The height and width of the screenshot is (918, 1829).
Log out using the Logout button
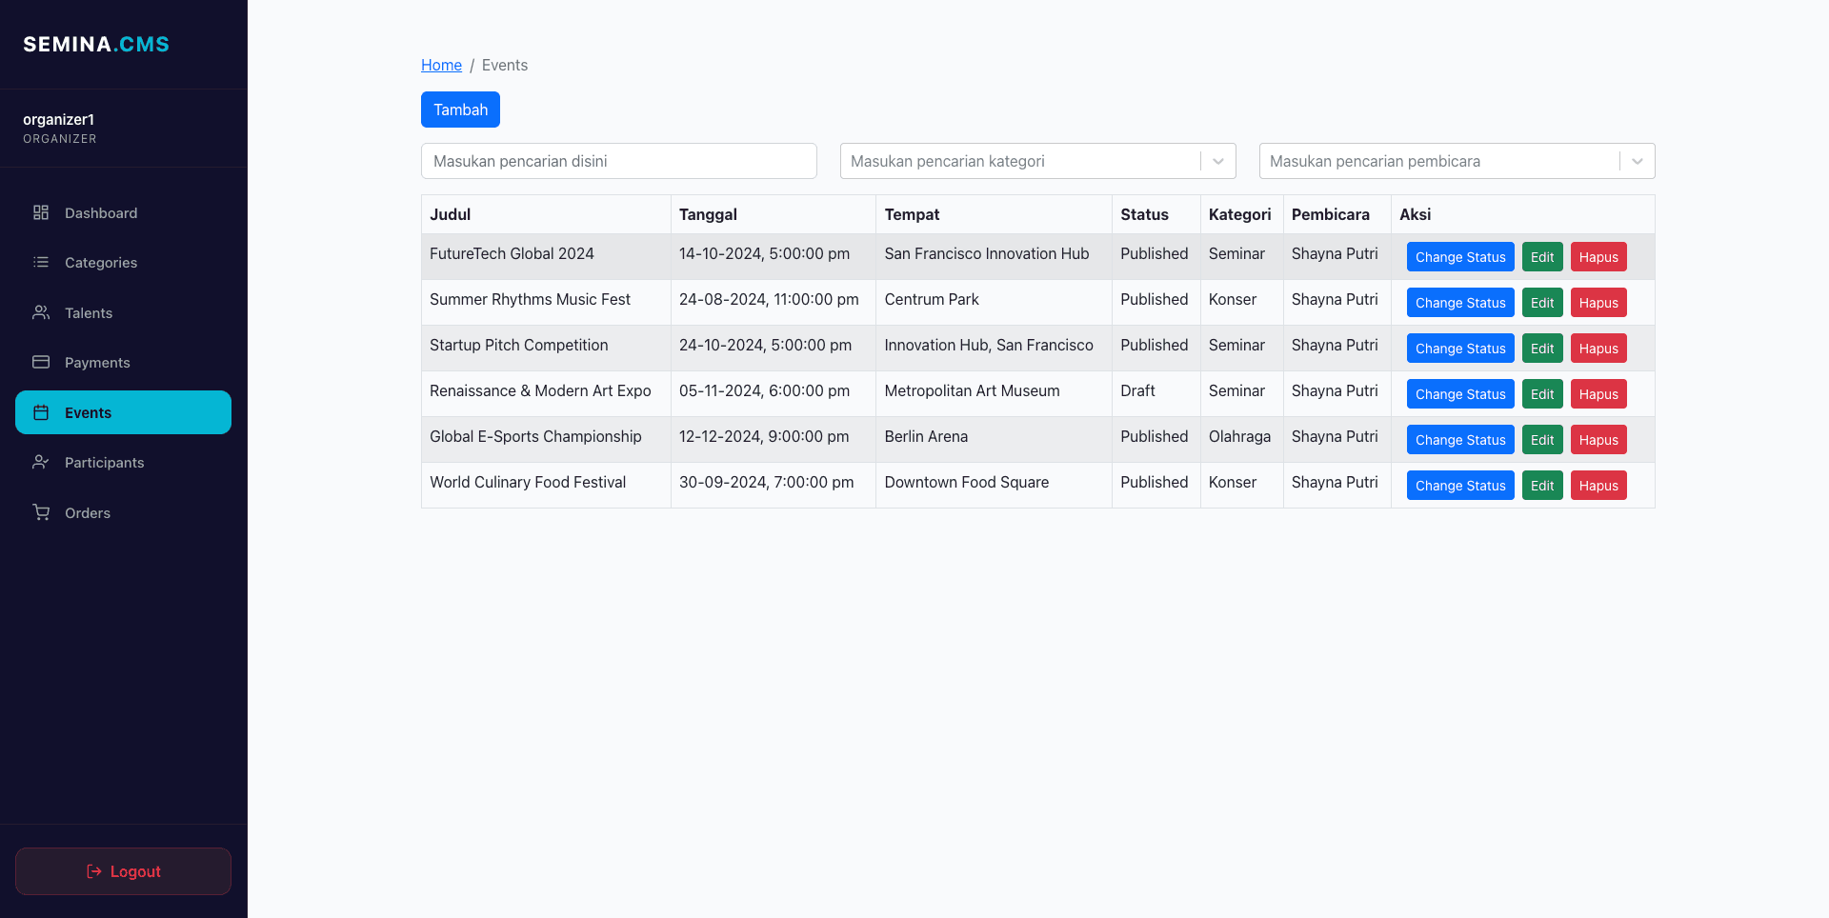coord(123,871)
